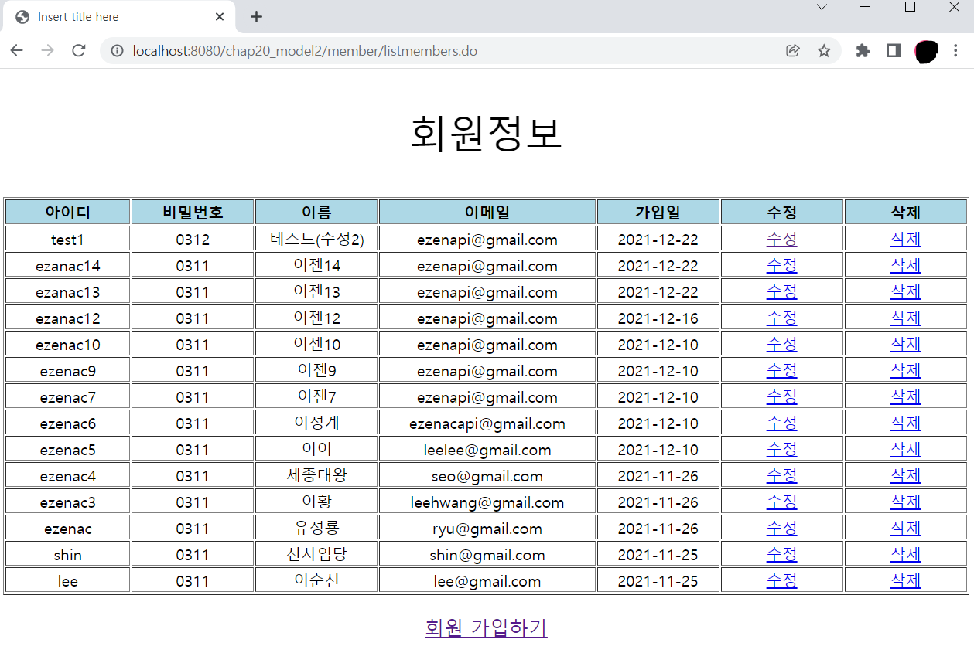Click 삭제 link for test1
Image resolution: width=974 pixels, height=653 pixels.
(x=906, y=239)
